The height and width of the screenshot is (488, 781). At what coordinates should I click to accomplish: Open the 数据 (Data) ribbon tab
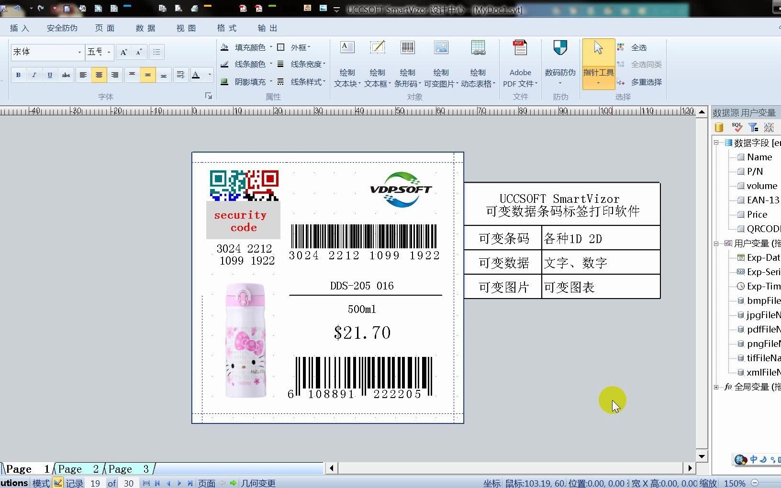[145, 28]
